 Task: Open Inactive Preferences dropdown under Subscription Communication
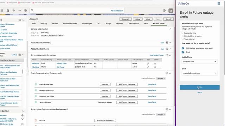pos(161,114)
